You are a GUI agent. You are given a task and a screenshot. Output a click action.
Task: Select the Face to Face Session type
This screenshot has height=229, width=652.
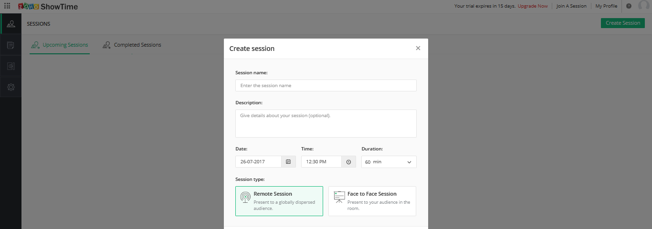point(372,201)
